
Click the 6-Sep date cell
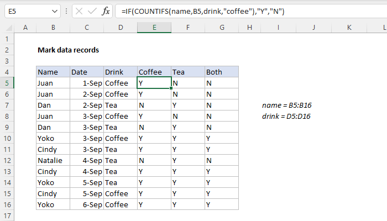tap(87, 204)
